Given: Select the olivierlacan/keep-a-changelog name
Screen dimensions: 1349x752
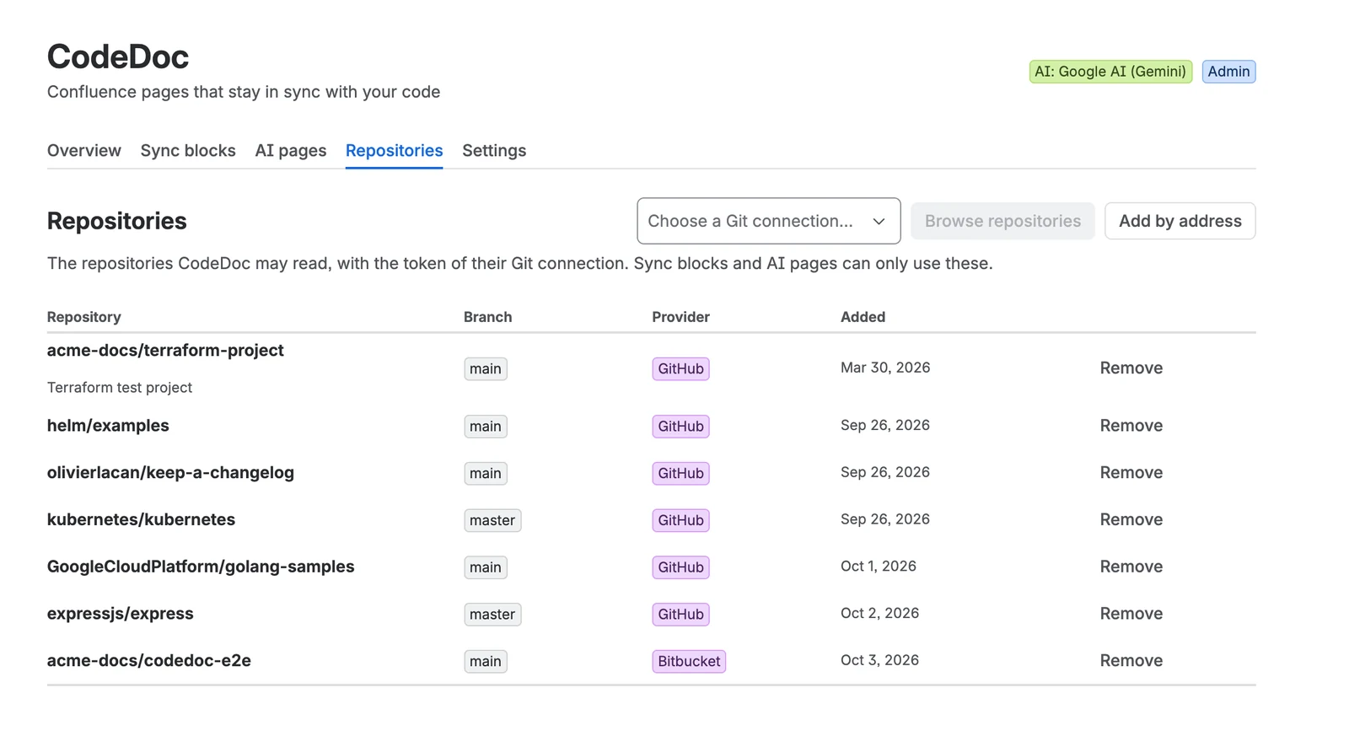Looking at the screenshot, I should (170, 473).
